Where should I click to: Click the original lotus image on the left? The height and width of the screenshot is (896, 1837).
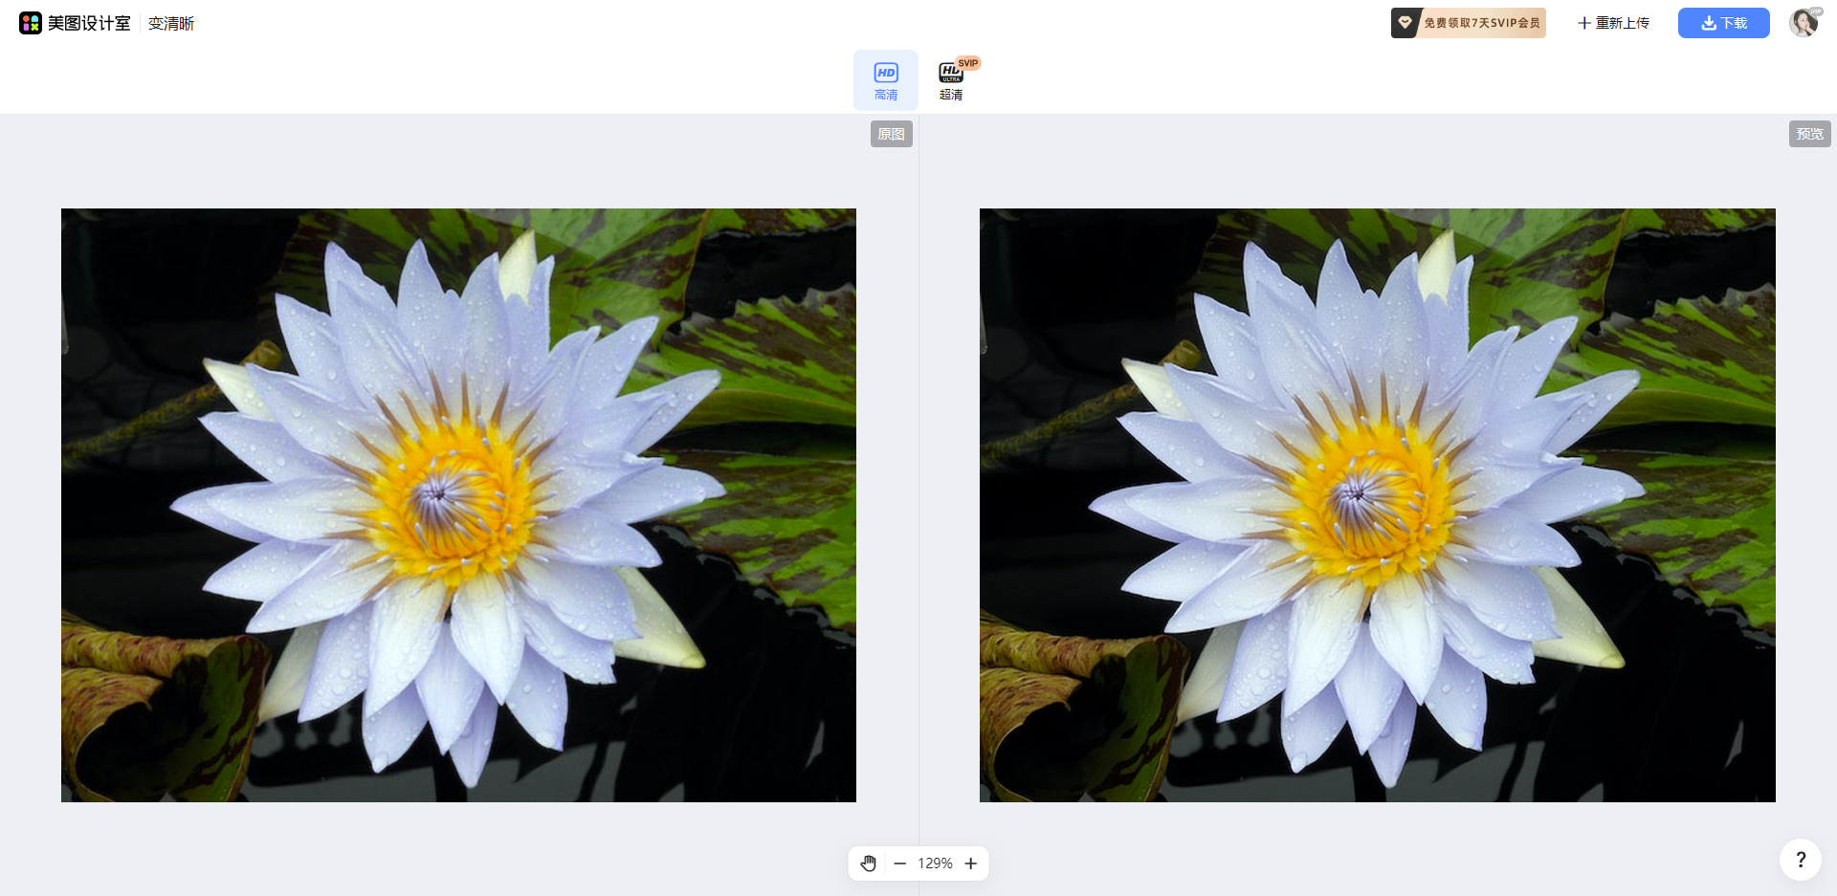pos(458,505)
